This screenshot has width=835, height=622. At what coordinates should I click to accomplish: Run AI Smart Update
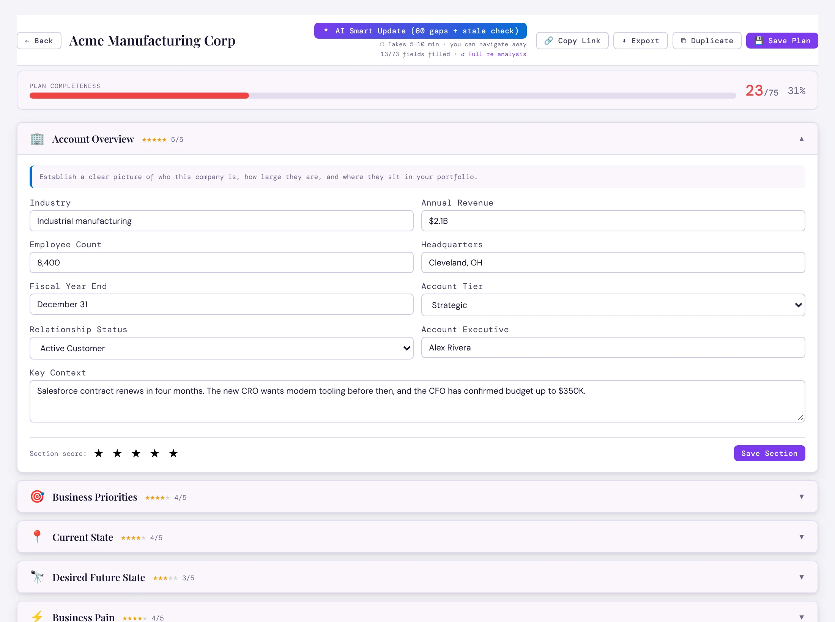pyautogui.click(x=420, y=31)
